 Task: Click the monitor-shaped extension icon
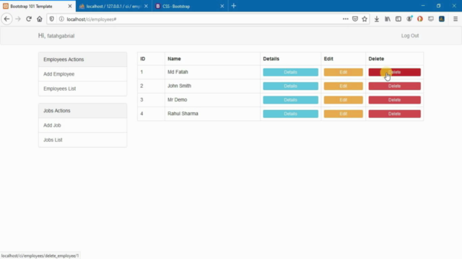[x=431, y=19]
